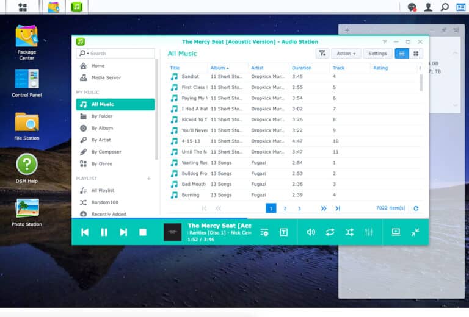This screenshot has height=317, width=469.
Task: Refresh the music list
Action: [416, 208]
